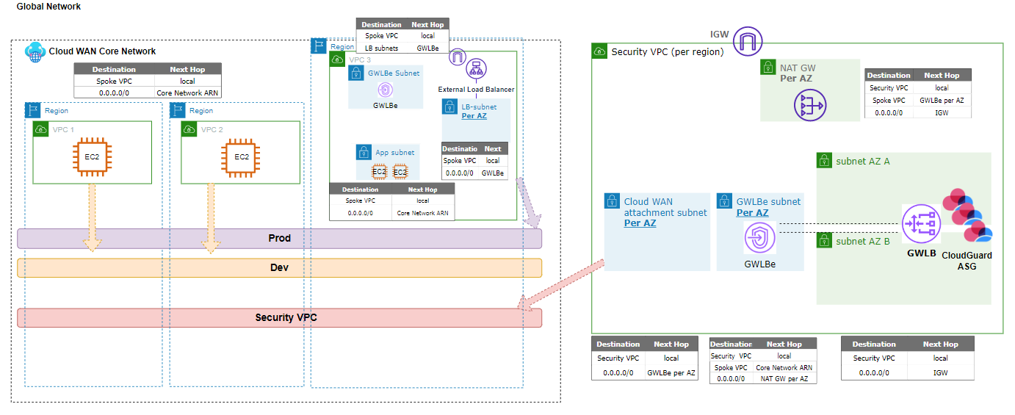Screen dimensions: 1015x415
Task: Select the EC2 chip icon in VPC 2
Action: click(242, 157)
